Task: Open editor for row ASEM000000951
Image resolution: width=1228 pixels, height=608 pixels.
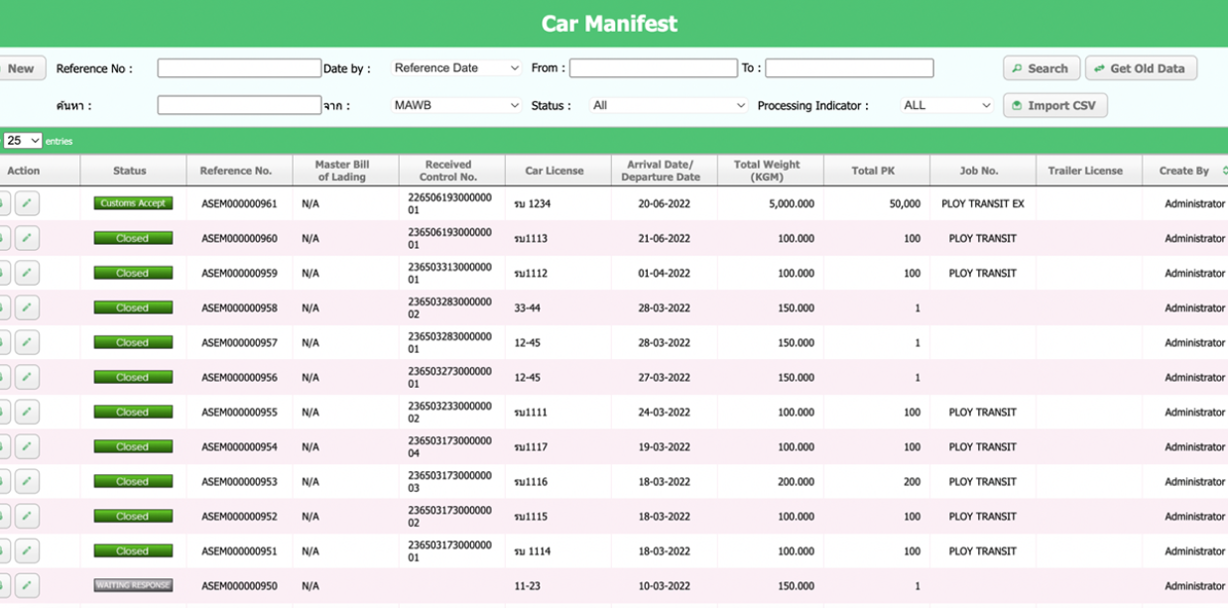Action: pyautogui.click(x=27, y=550)
